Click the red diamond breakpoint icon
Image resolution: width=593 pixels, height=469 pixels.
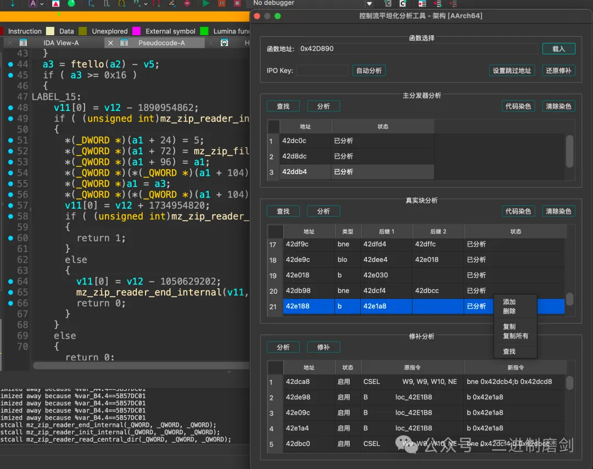tap(187, 3)
